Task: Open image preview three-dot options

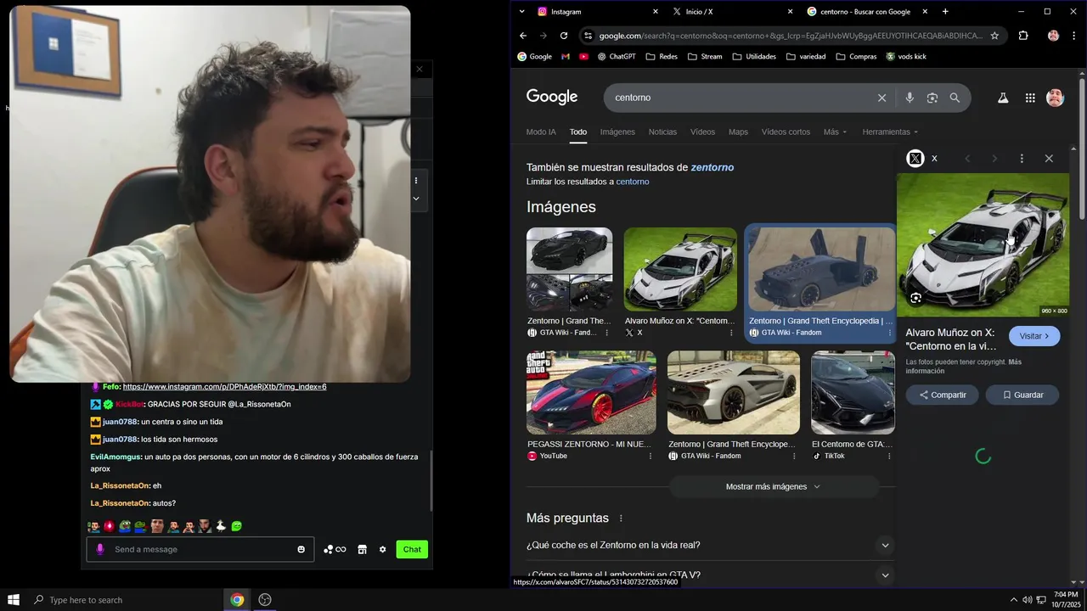Action: (x=1022, y=159)
